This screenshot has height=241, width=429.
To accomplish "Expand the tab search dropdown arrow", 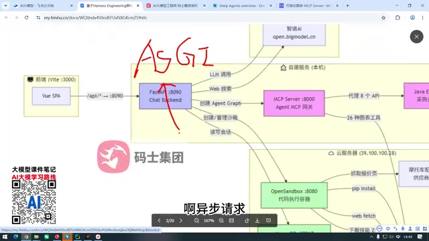I will (x=5, y=5).
